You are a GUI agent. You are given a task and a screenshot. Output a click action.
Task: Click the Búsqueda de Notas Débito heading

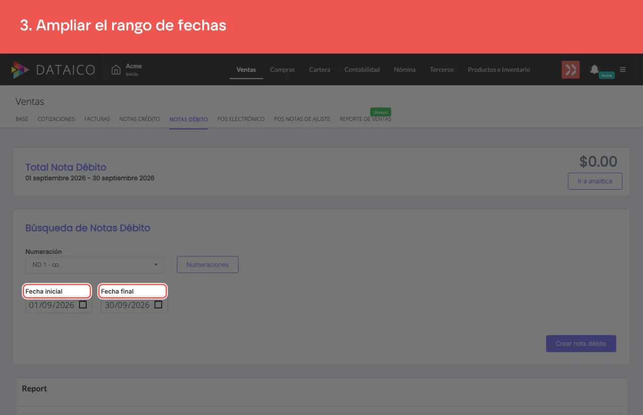coord(88,228)
